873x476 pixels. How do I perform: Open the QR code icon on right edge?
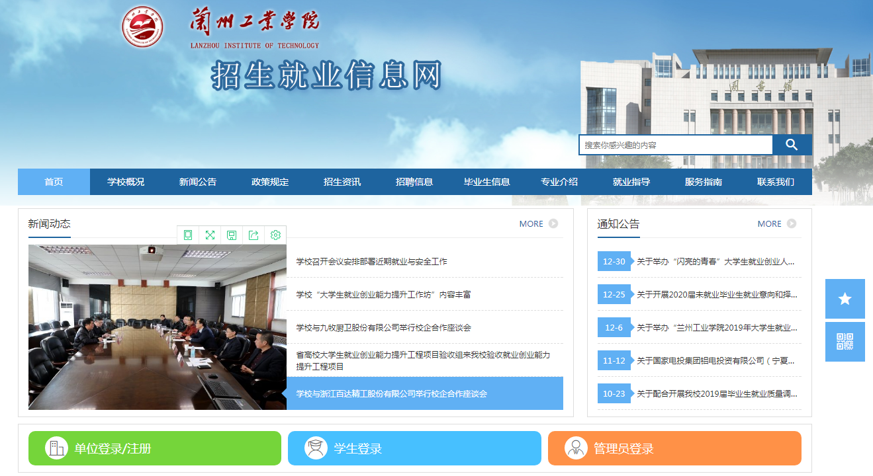point(845,342)
